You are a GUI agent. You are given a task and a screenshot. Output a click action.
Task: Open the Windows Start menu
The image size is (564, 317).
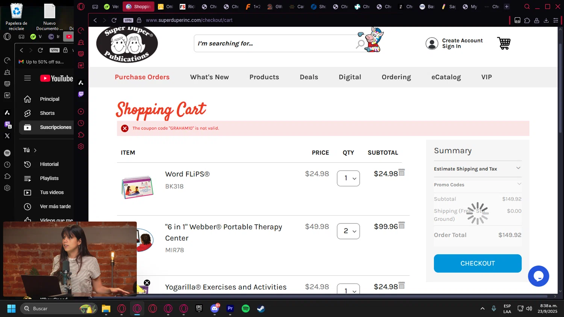pos(11,308)
